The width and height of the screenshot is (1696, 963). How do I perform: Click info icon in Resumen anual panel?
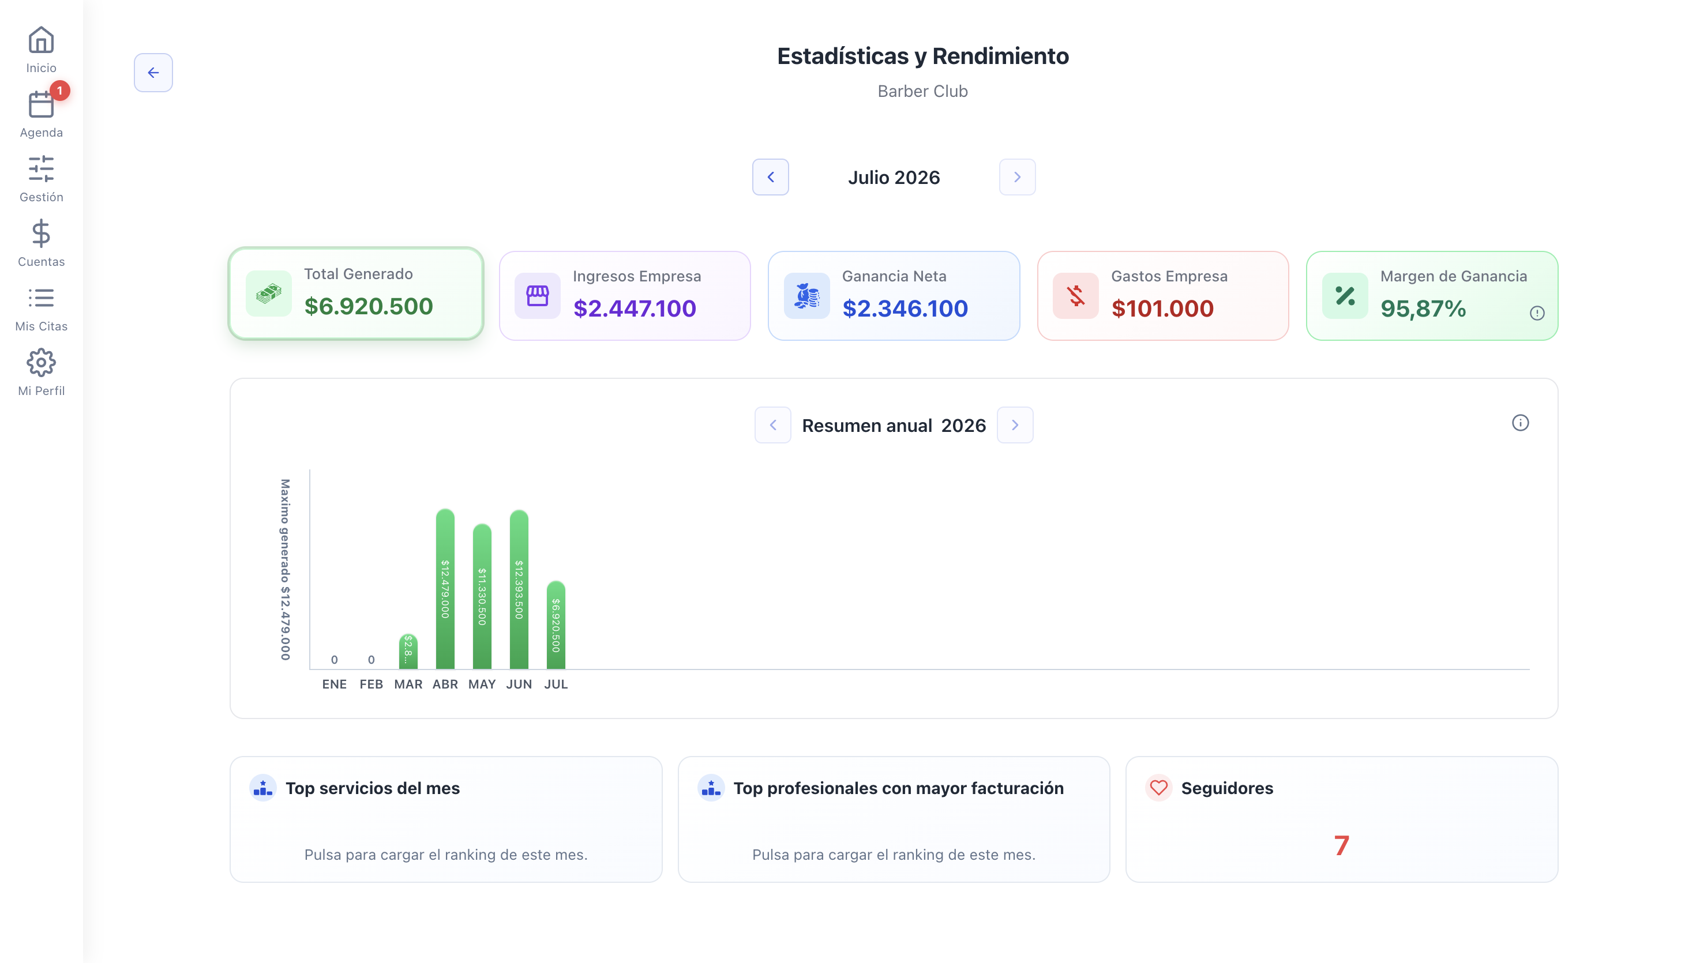(x=1520, y=423)
